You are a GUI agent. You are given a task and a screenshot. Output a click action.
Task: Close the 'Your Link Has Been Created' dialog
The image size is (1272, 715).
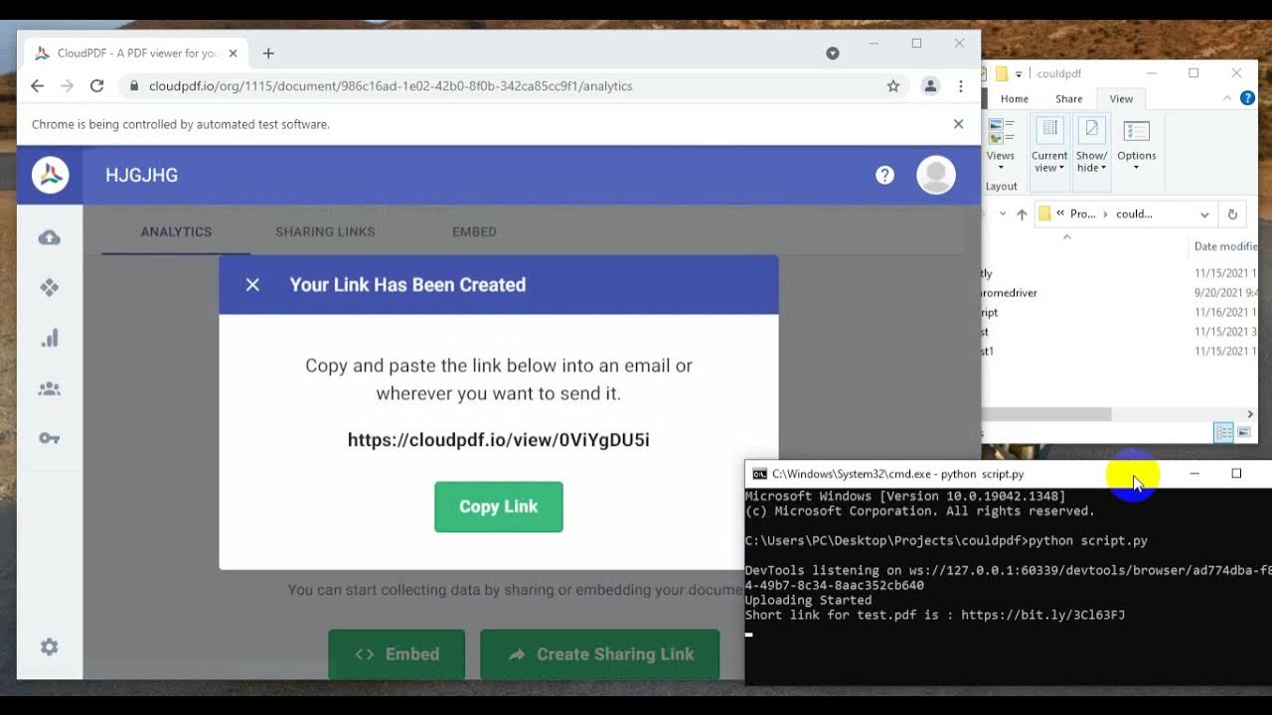pyautogui.click(x=252, y=285)
